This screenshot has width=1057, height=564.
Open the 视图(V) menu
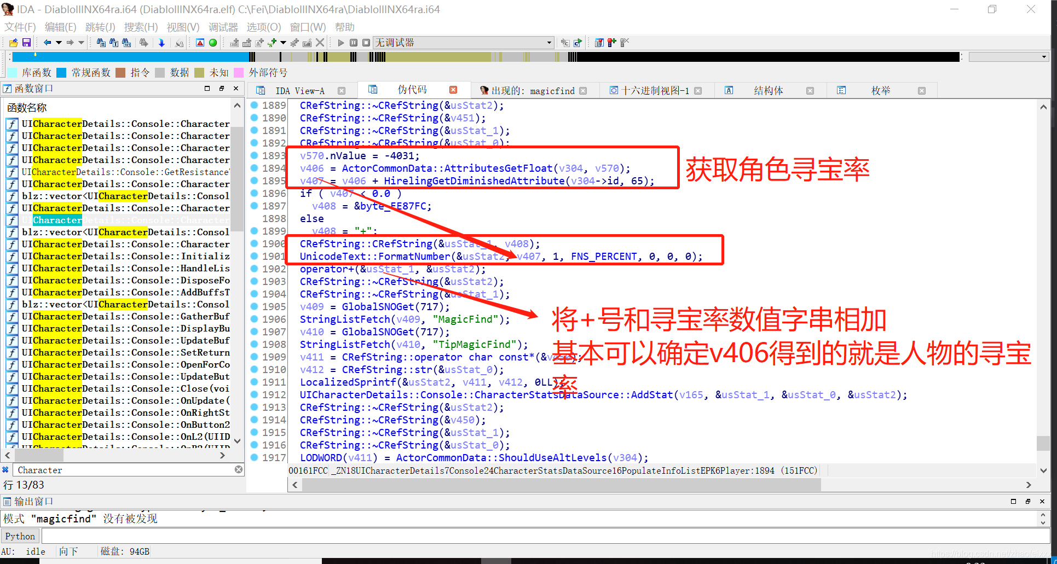point(183,27)
